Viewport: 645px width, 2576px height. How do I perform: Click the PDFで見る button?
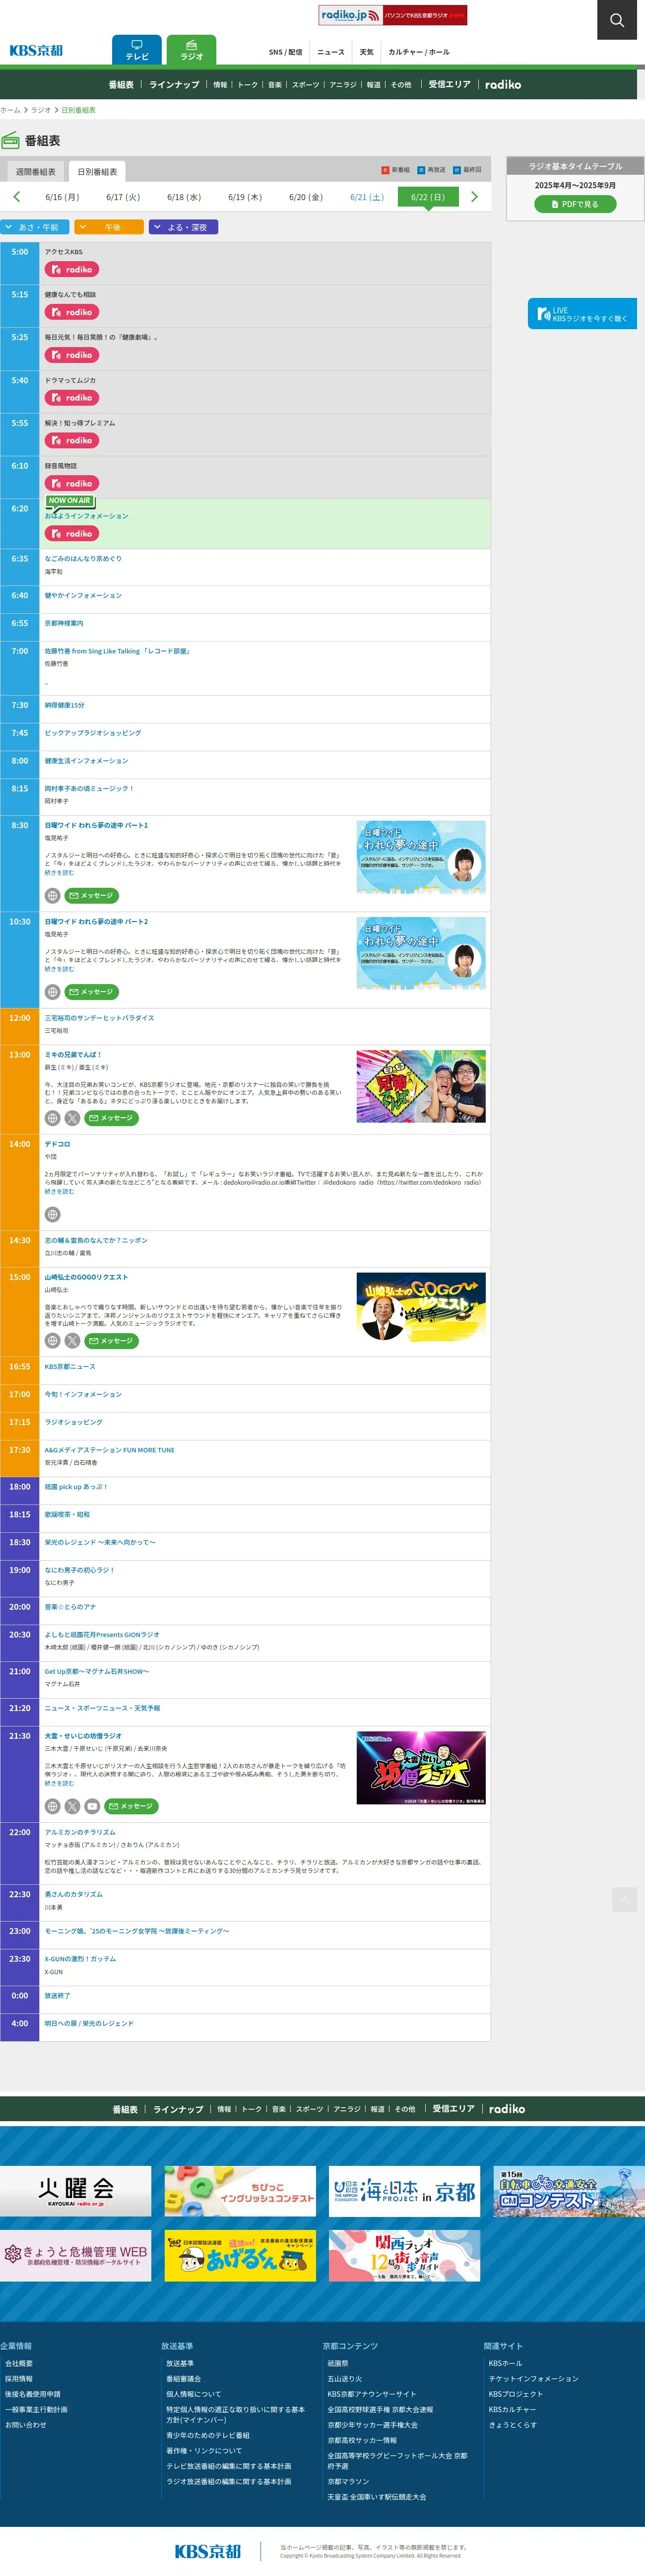pyautogui.click(x=575, y=204)
